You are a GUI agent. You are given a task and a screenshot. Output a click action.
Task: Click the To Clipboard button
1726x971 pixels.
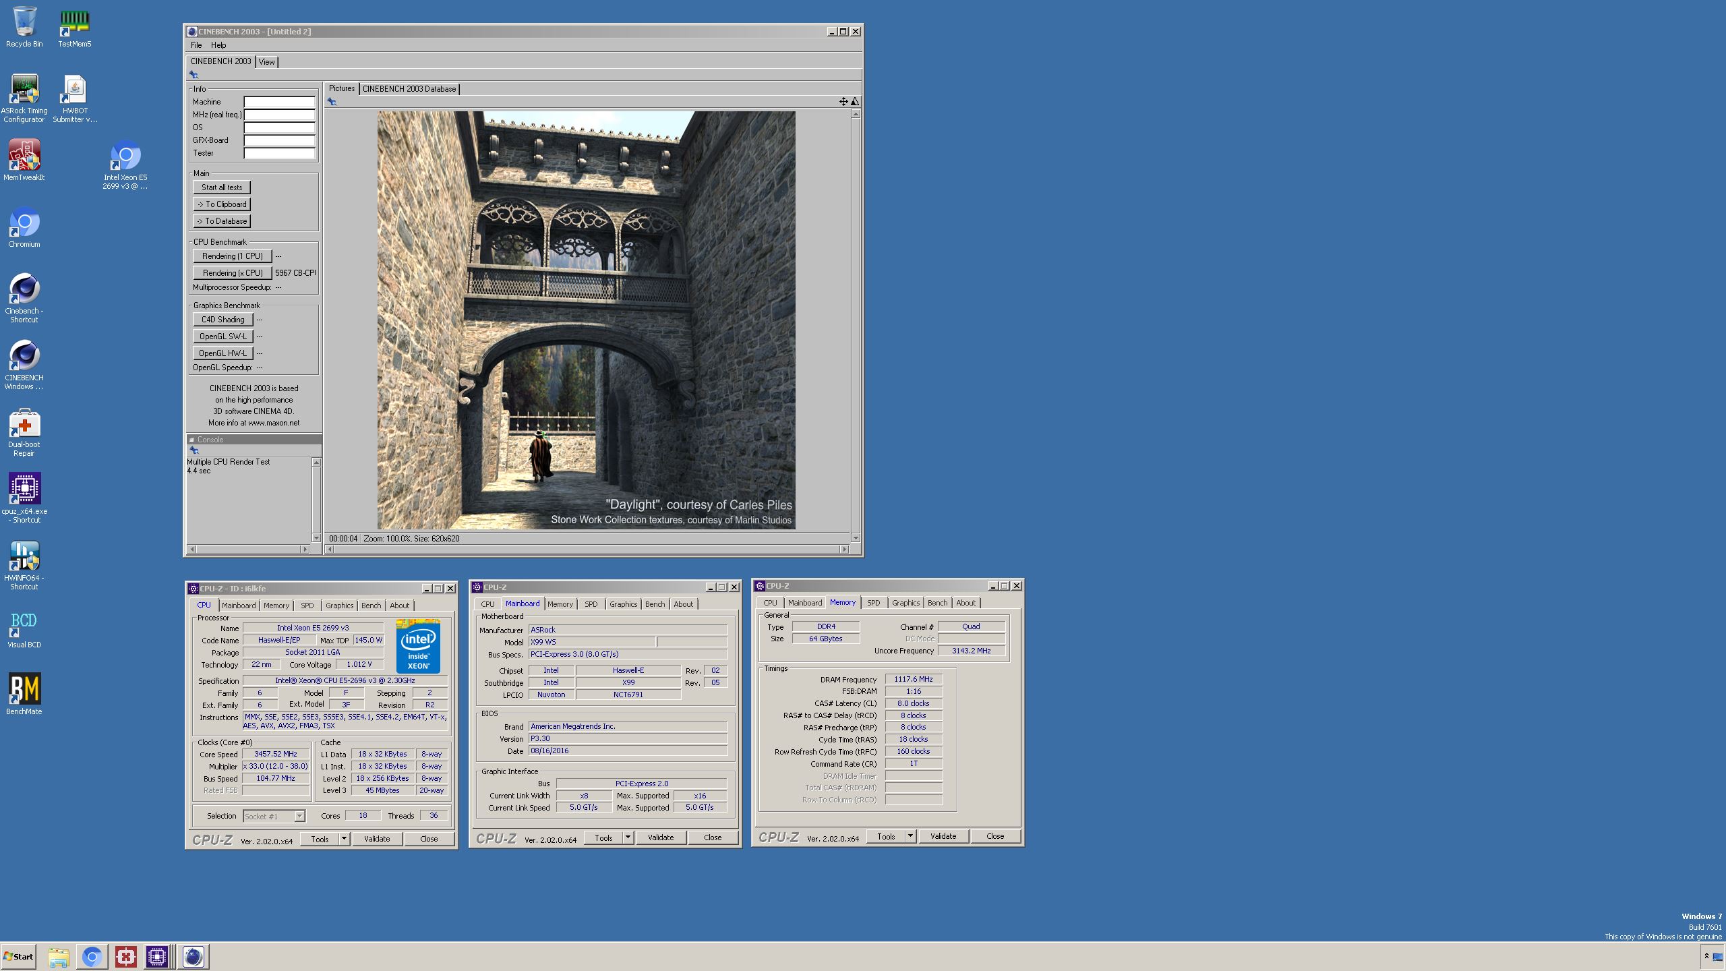(222, 204)
